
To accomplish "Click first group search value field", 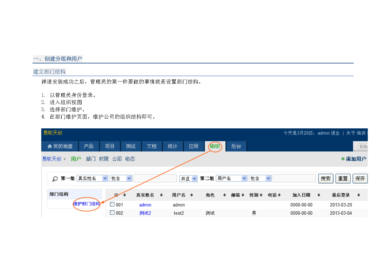I will pyautogui.click(x=155, y=178).
